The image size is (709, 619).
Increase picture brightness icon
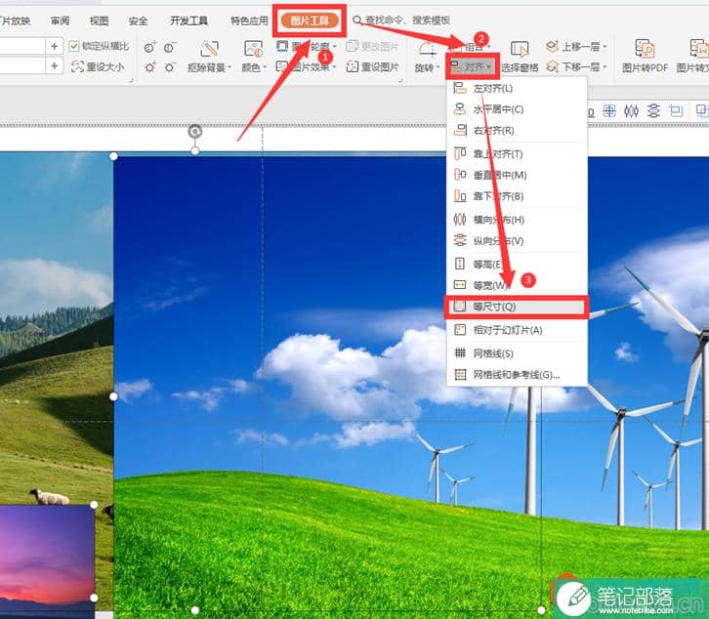(x=150, y=67)
